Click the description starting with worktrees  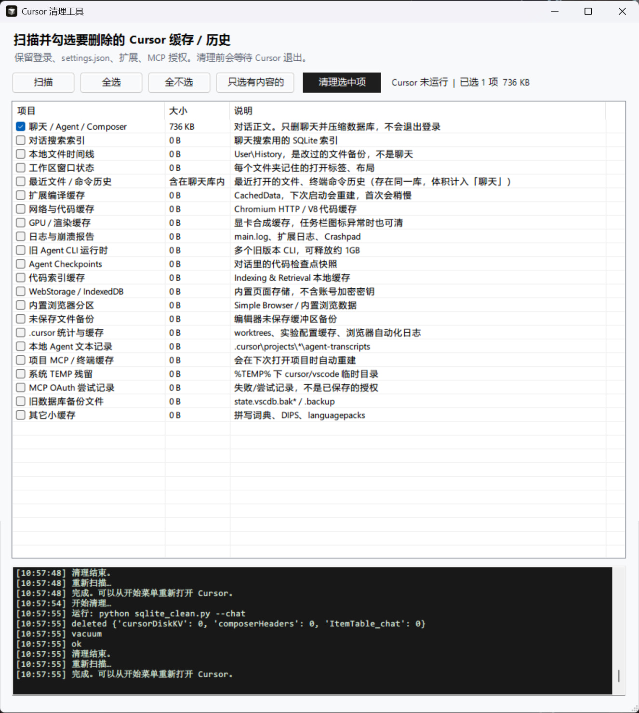[327, 333]
